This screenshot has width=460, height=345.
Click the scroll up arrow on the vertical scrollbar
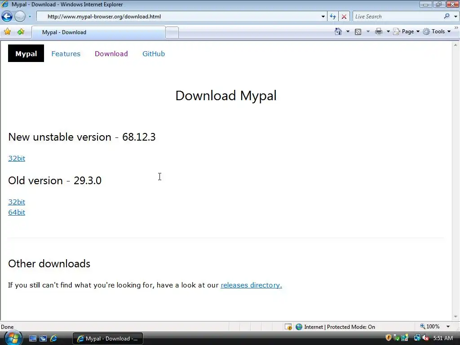[456, 45]
